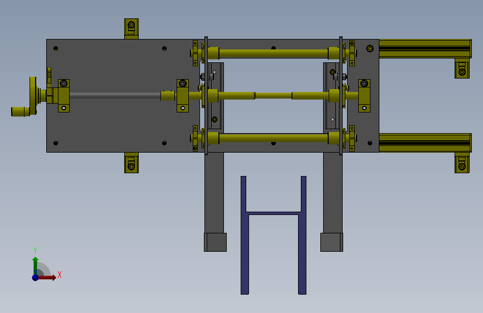
Task: Select the upper yellow guide rod
Action: click(x=274, y=53)
